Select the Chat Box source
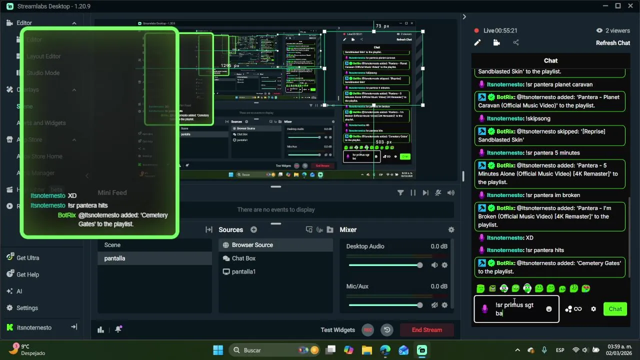 click(275, 258)
